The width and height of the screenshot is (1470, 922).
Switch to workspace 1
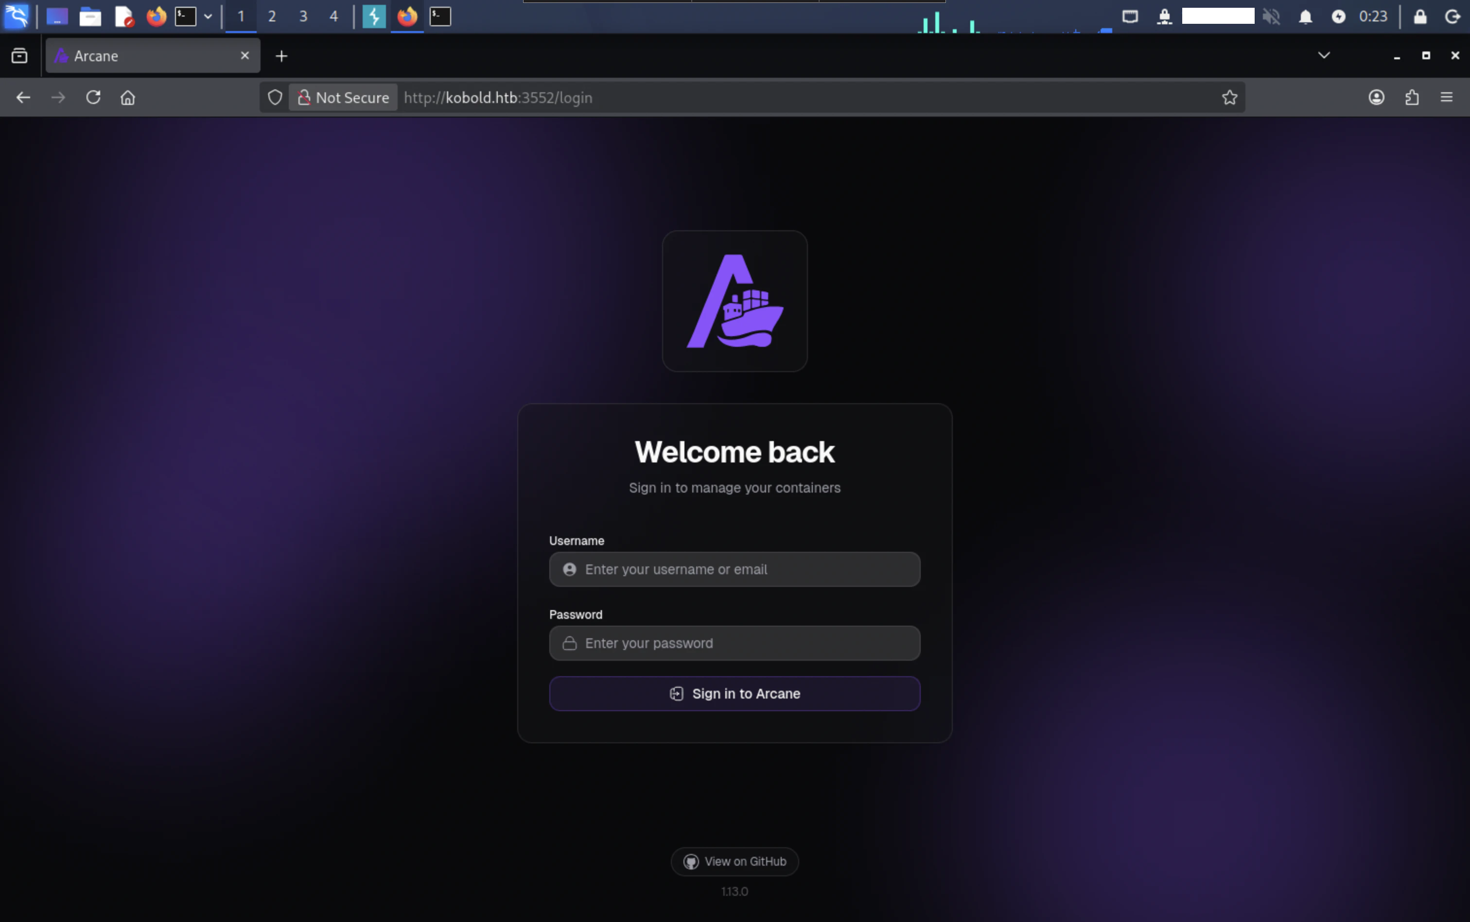[x=241, y=17]
